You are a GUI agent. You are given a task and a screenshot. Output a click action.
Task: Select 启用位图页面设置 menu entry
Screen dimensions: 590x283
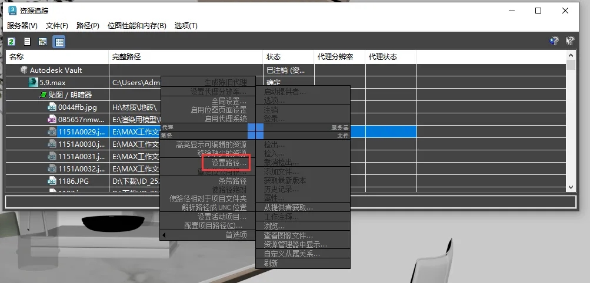[x=219, y=110]
